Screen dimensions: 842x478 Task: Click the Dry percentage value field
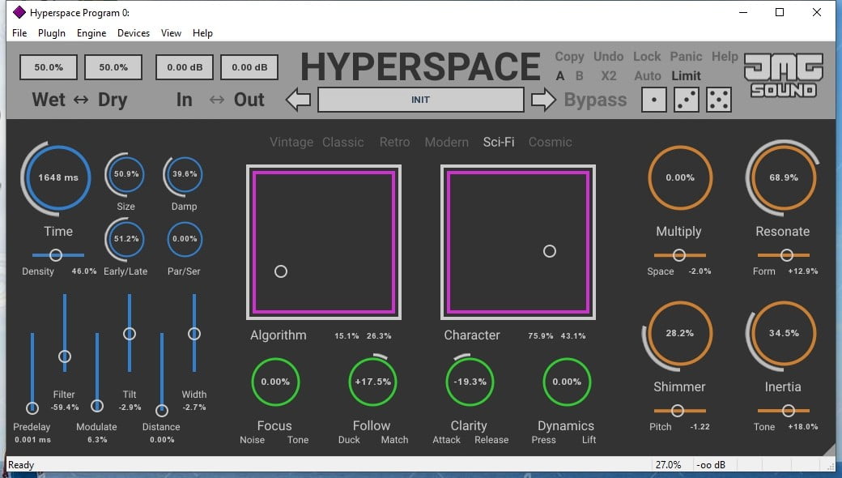tap(113, 67)
